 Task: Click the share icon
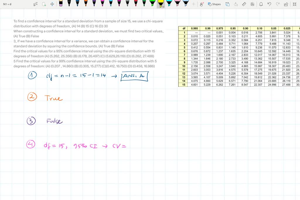coord(286,4)
